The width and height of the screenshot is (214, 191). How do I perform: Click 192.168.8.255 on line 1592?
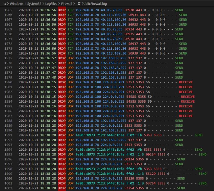[113, 140]
